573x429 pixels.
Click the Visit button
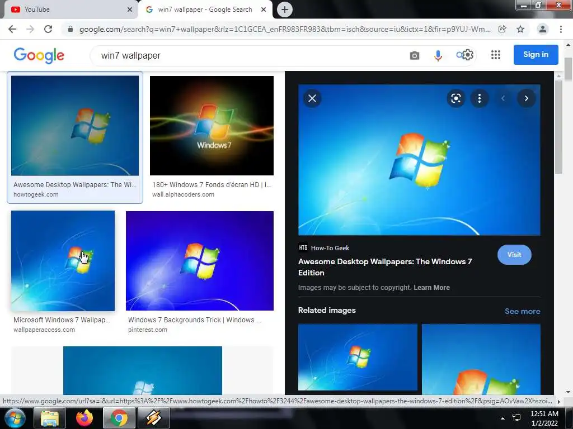(x=514, y=255)
